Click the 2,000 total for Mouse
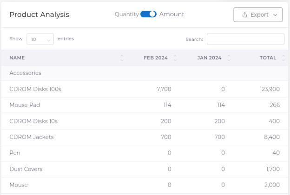 [272, 185]
